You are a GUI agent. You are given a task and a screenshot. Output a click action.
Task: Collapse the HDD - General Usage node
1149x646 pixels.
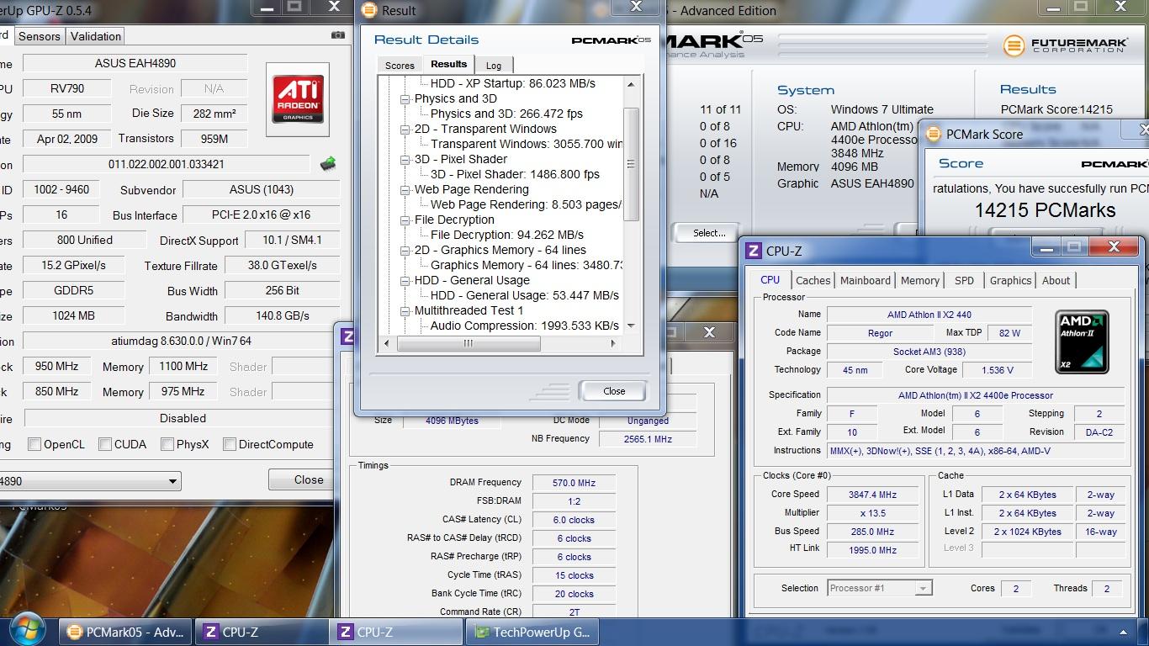[405, 280]
